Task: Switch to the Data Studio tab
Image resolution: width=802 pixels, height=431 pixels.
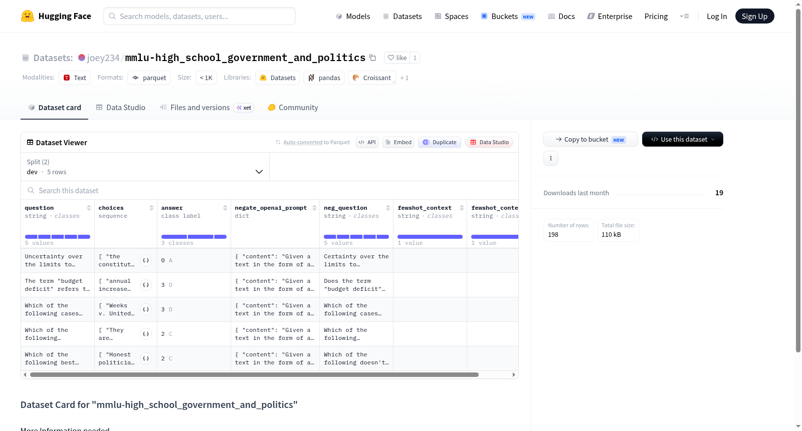Action: coord(121,108)
